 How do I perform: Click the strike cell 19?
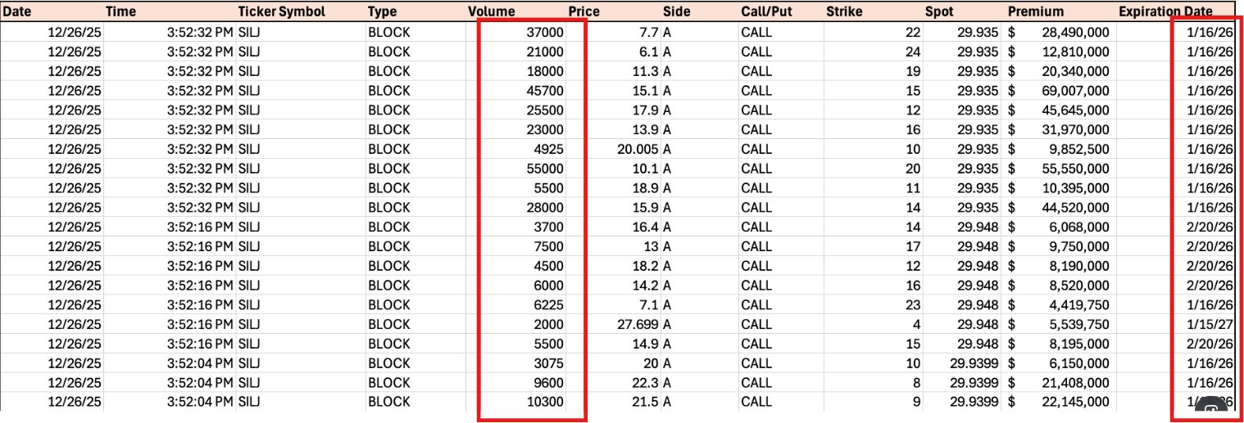pyautogui.click(x=913, y=71)
